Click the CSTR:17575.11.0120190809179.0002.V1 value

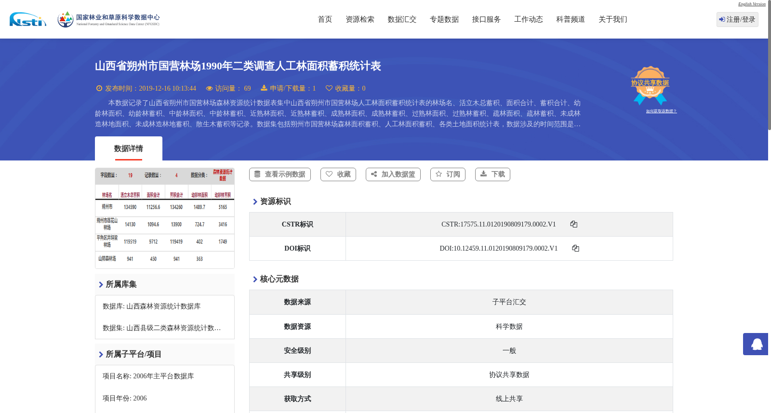(x=499, y=224)
